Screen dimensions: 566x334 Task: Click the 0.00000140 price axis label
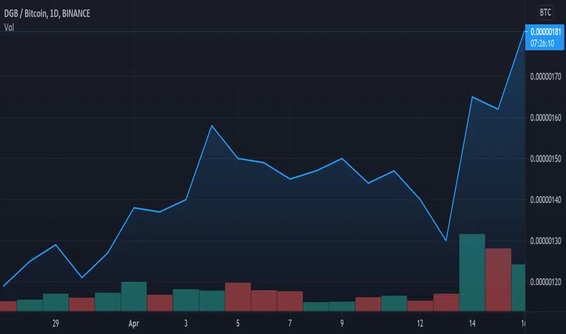(x=545, y=200)
